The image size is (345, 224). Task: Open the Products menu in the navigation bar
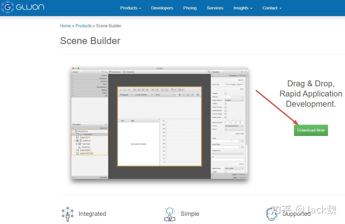tap(130, 8)
